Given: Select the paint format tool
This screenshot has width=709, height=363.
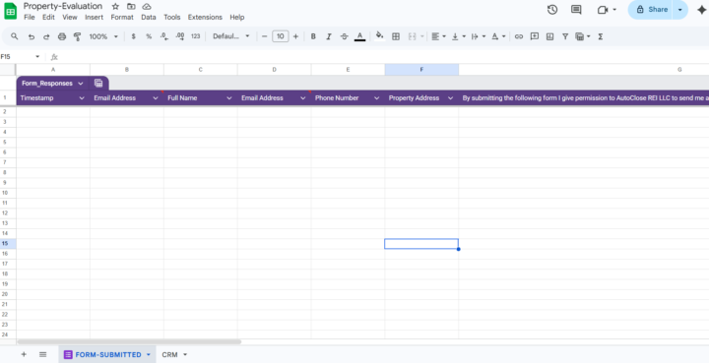Looking at the screenshot, I should [x=78, y=36].
